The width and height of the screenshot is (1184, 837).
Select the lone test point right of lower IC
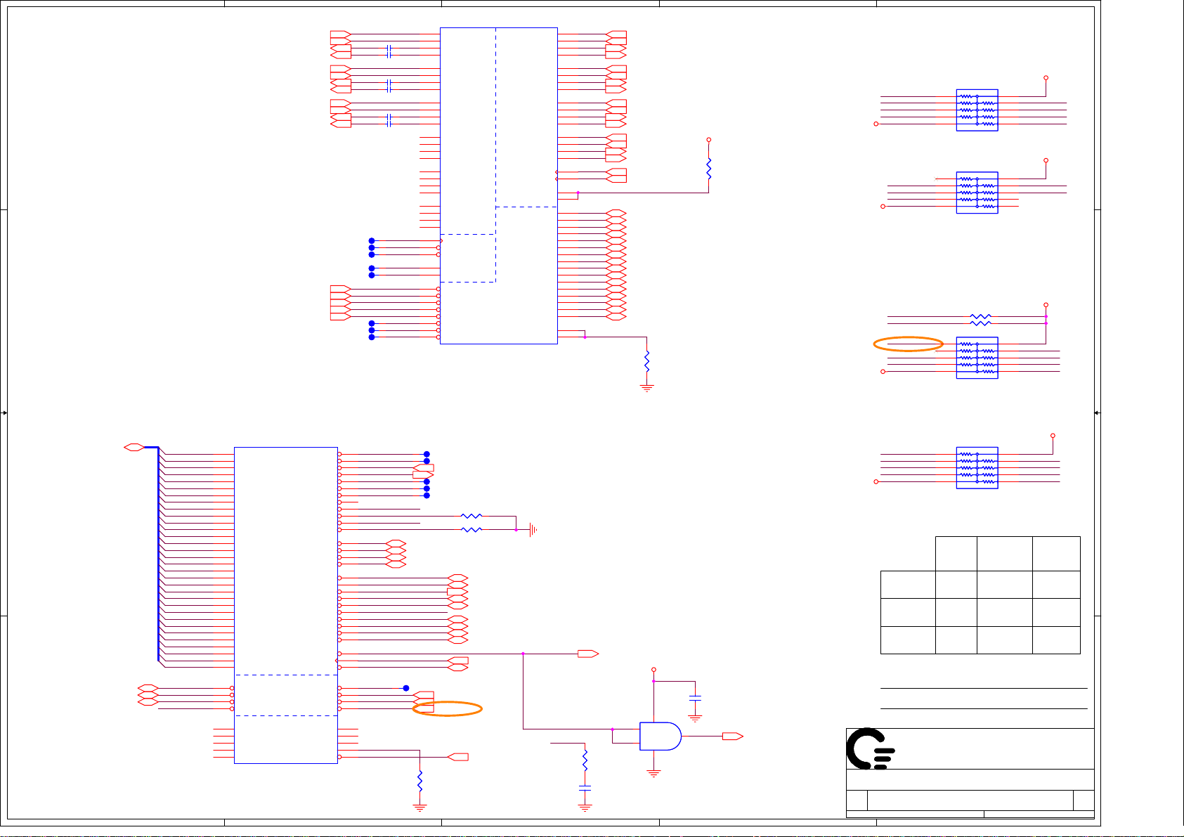coord(406,688)
